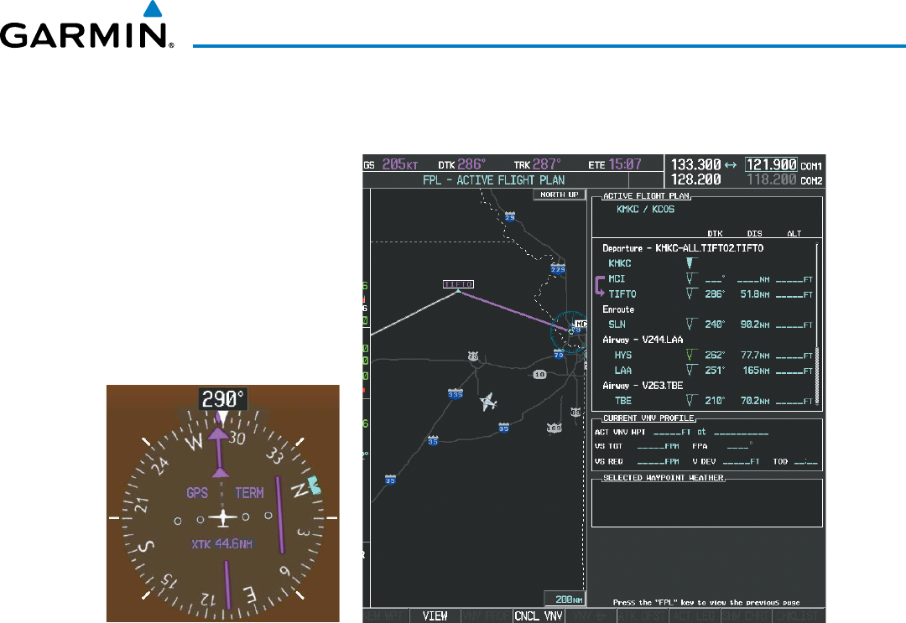Click the GPS navigation source label on HSI
Viewport: 906px width, 623px height.
click(x=197, y=492)
